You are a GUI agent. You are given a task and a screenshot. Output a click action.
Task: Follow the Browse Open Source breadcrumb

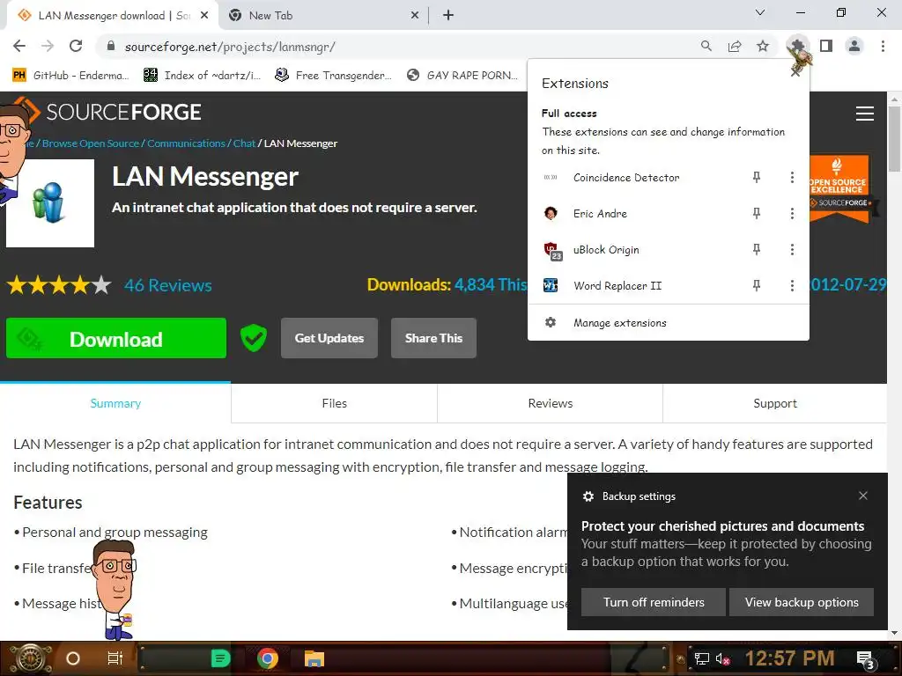pos(91,143)
